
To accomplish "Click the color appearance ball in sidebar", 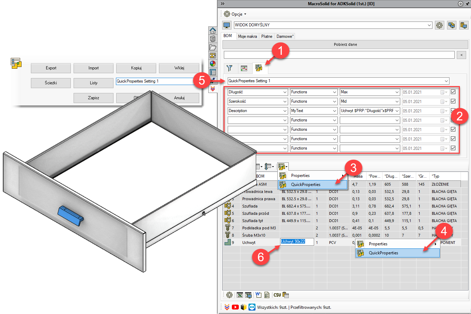I will tap(213, 64).
